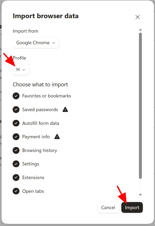Uncheck Favorites or bookmarks
This screenshot has height=226, width=155.
pyautogui.click(x=16, y=96)
